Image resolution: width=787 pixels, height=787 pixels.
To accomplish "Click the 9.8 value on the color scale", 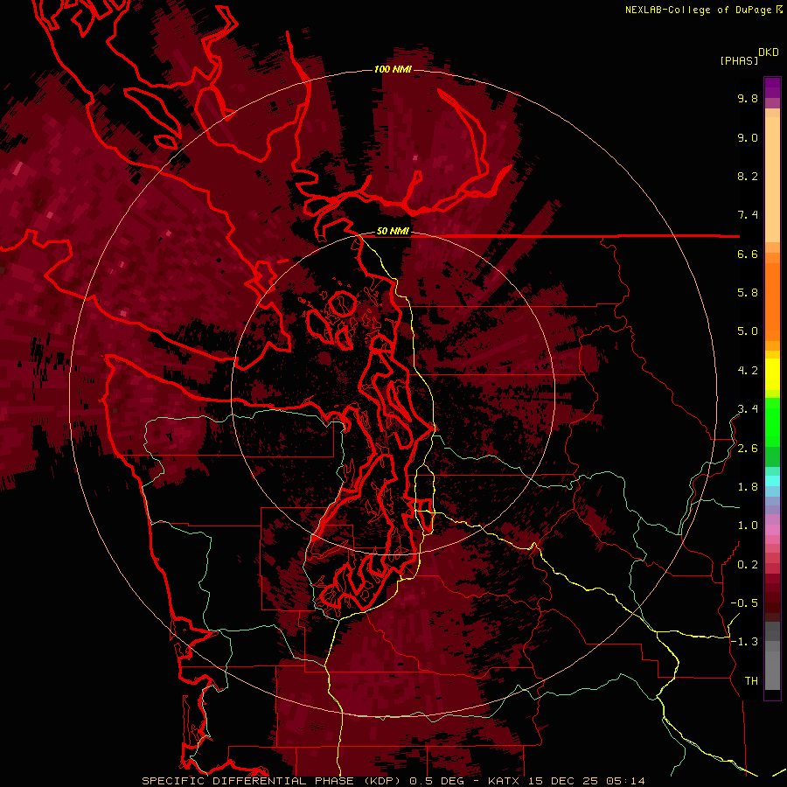I will point(748,98).
